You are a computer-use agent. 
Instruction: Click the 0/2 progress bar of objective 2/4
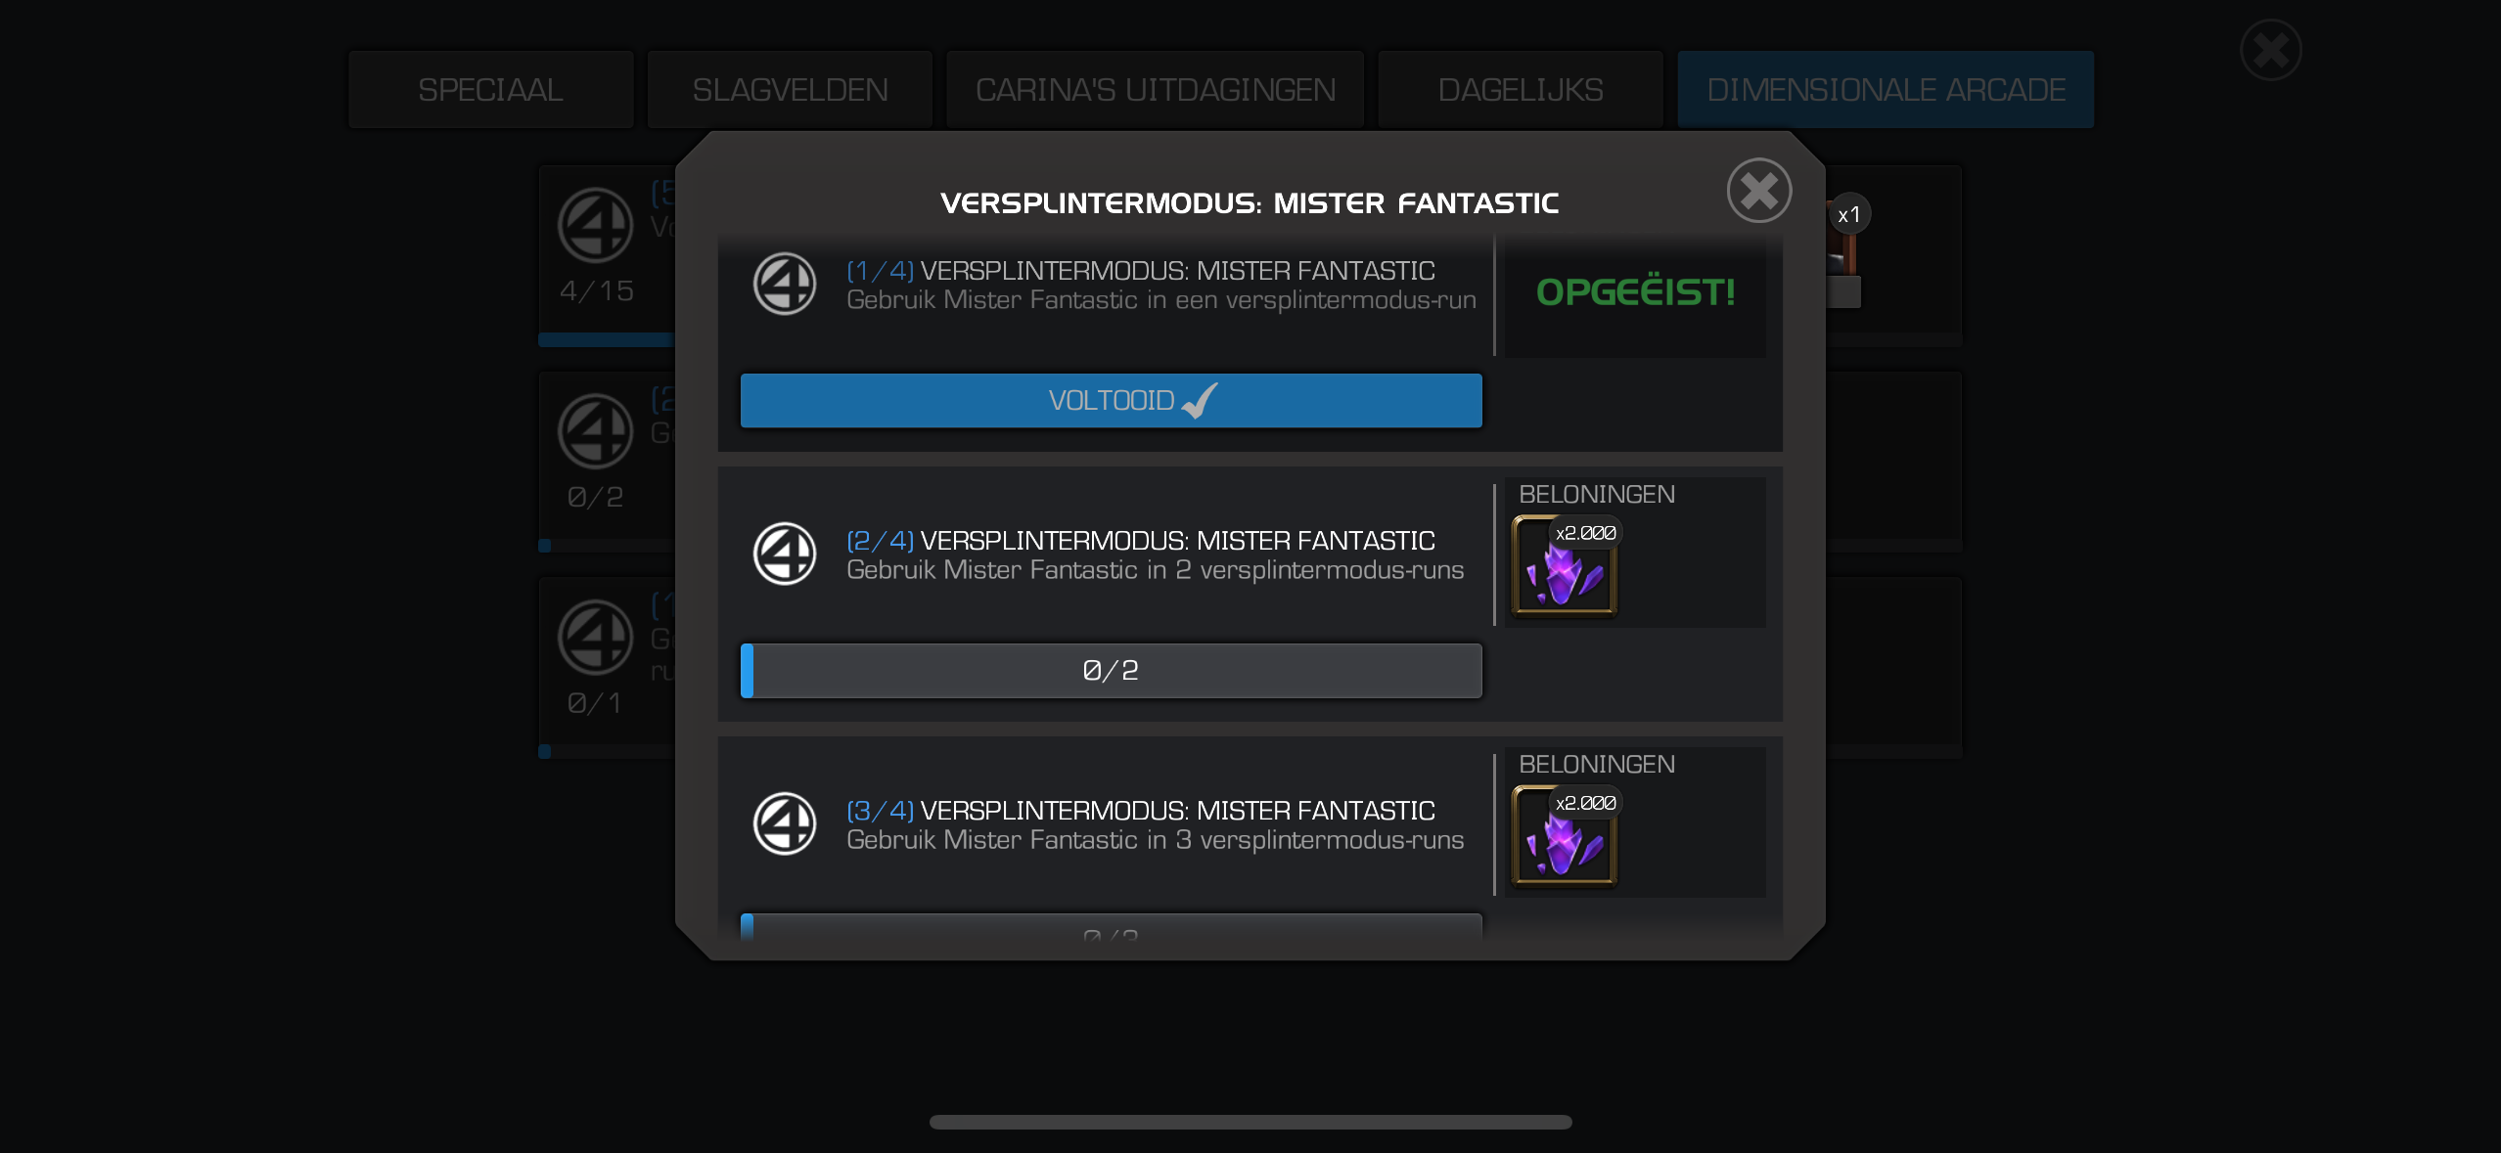(1112, 671)
